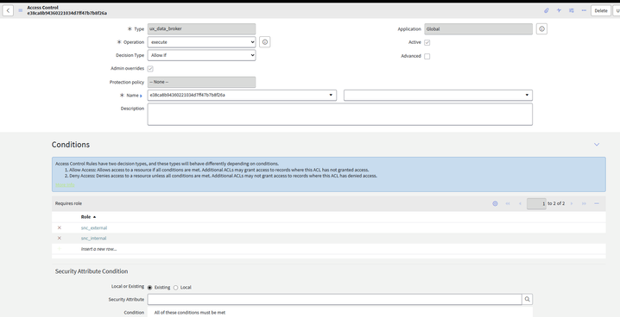Open the activity stream icon

(559, 10)
